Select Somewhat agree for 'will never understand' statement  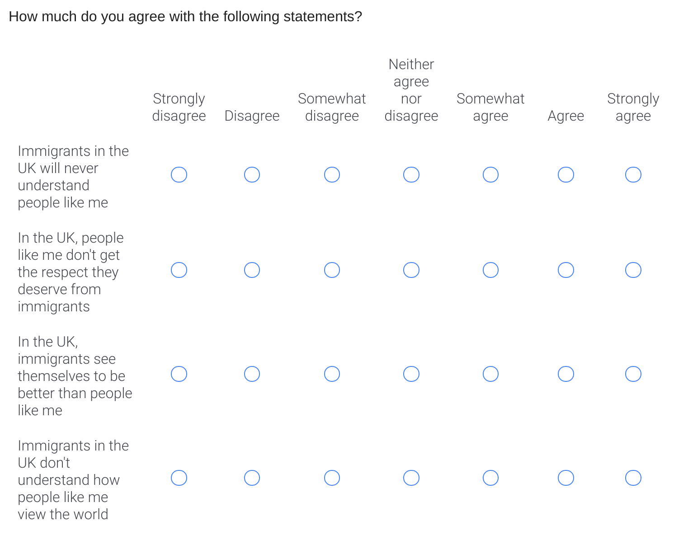490,175
